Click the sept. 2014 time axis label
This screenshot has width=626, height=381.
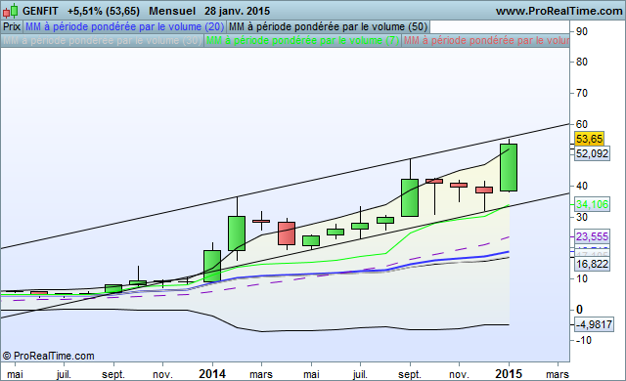pyautogui.click(x=410, y=374)
